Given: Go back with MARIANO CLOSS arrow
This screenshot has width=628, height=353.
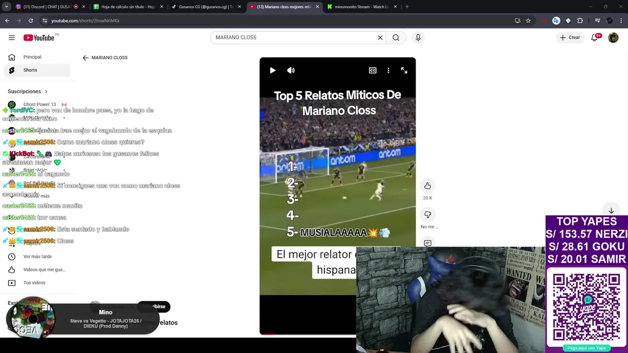Looking at the screenshot, I should [x=85, y=58].
